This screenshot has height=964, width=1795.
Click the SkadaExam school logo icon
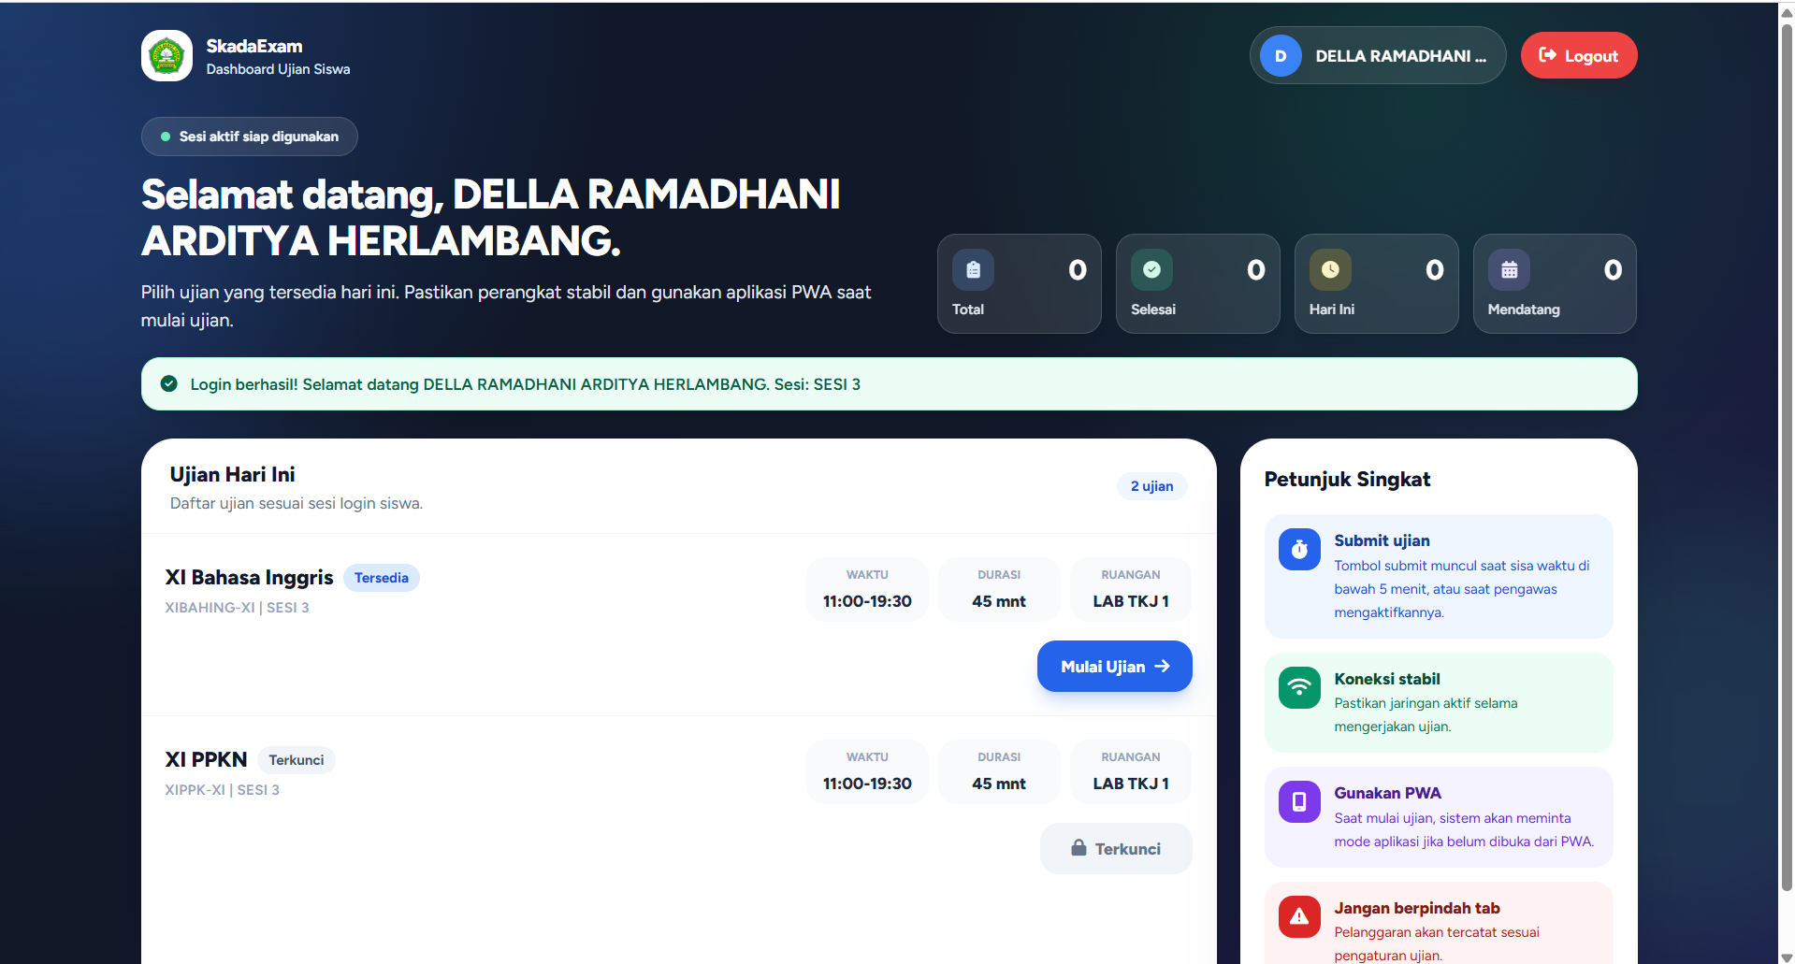pos(166,56)
